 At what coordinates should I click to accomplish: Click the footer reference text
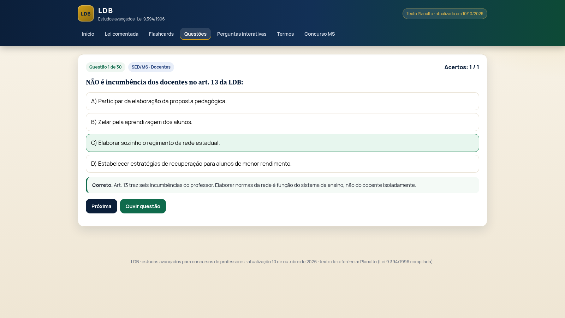coord(282,262)
